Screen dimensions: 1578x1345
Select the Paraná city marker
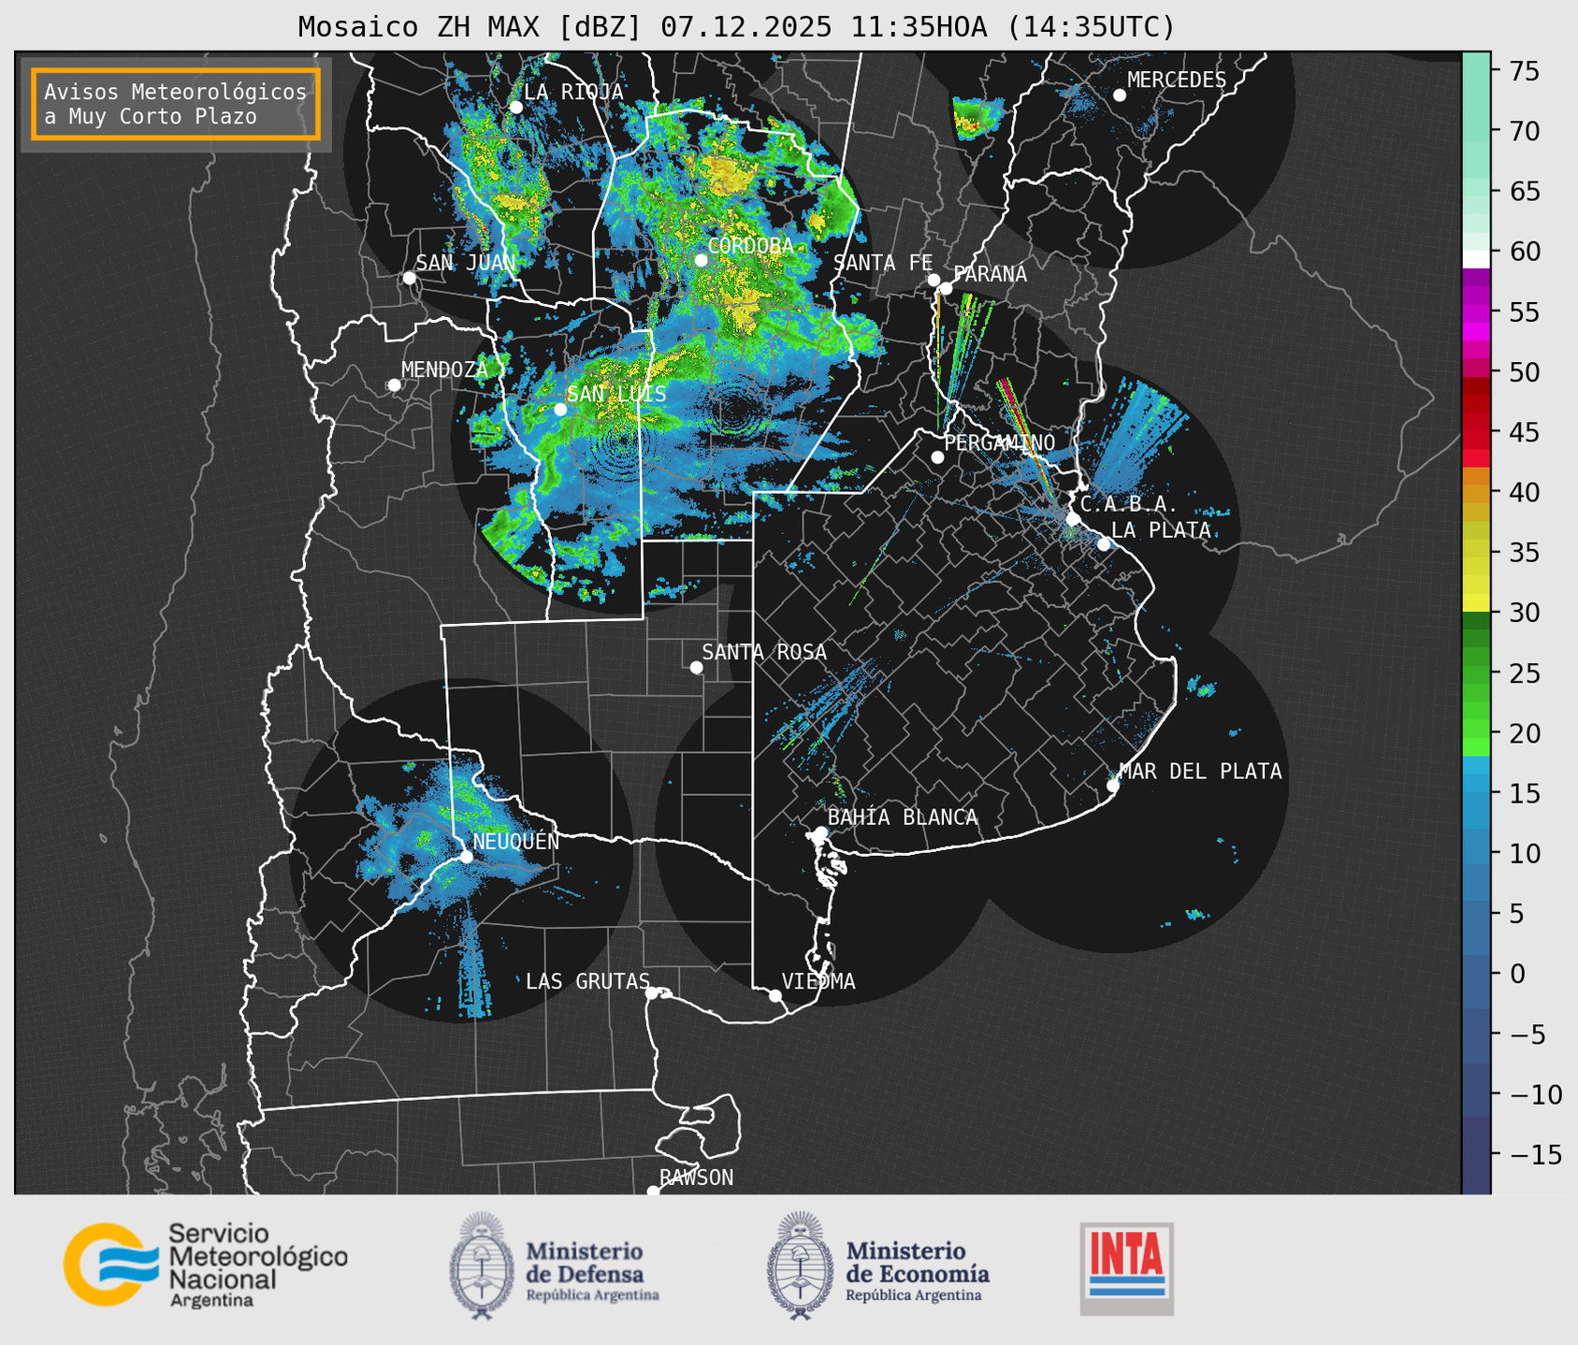pos(946,288)
